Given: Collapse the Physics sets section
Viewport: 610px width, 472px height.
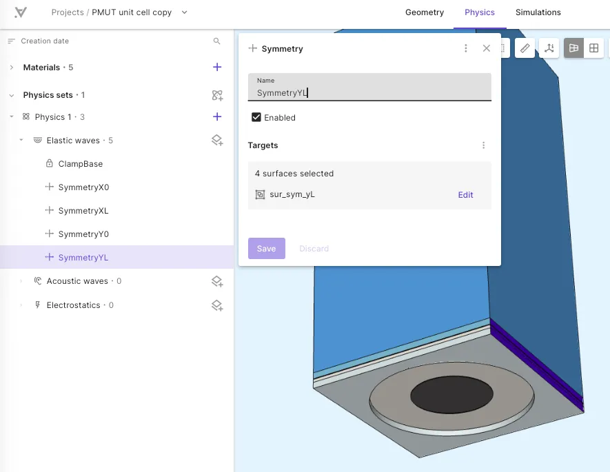Looking at the screenshot, I should coord(12,95).
